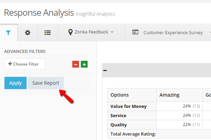Open the Zonka Feedback location dropdown

pyautogui.click(x=91, y=32)
